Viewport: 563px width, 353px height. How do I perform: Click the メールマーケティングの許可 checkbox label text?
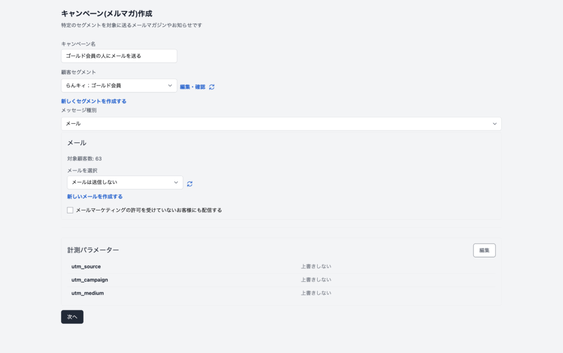[148, 210]
